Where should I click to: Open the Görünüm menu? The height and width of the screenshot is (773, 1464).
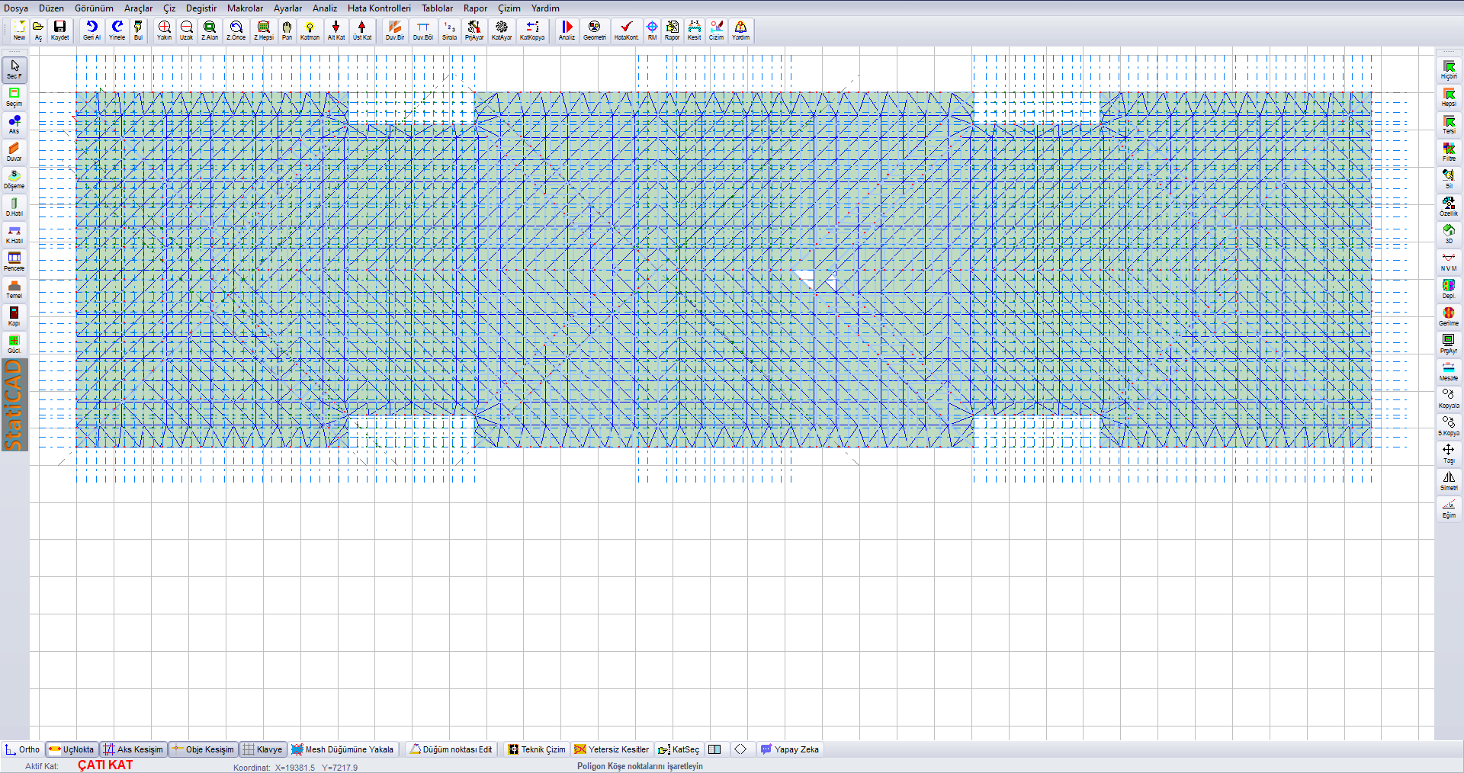(94, 8)
